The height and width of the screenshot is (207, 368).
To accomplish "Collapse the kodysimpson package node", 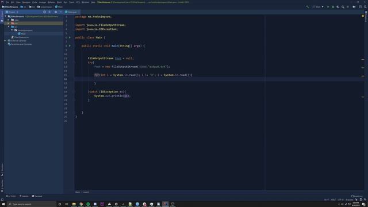I will (x=12, y=30).
